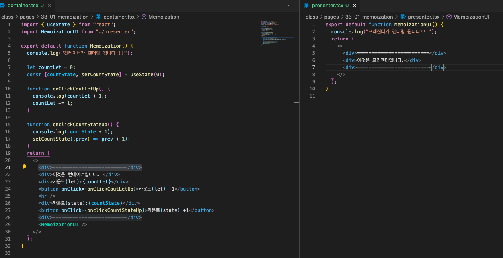This screenshot has height=258, width=503.
Task: Select 'pages' in the left editor breadcrumb
Action: click(x=27, y=17)
